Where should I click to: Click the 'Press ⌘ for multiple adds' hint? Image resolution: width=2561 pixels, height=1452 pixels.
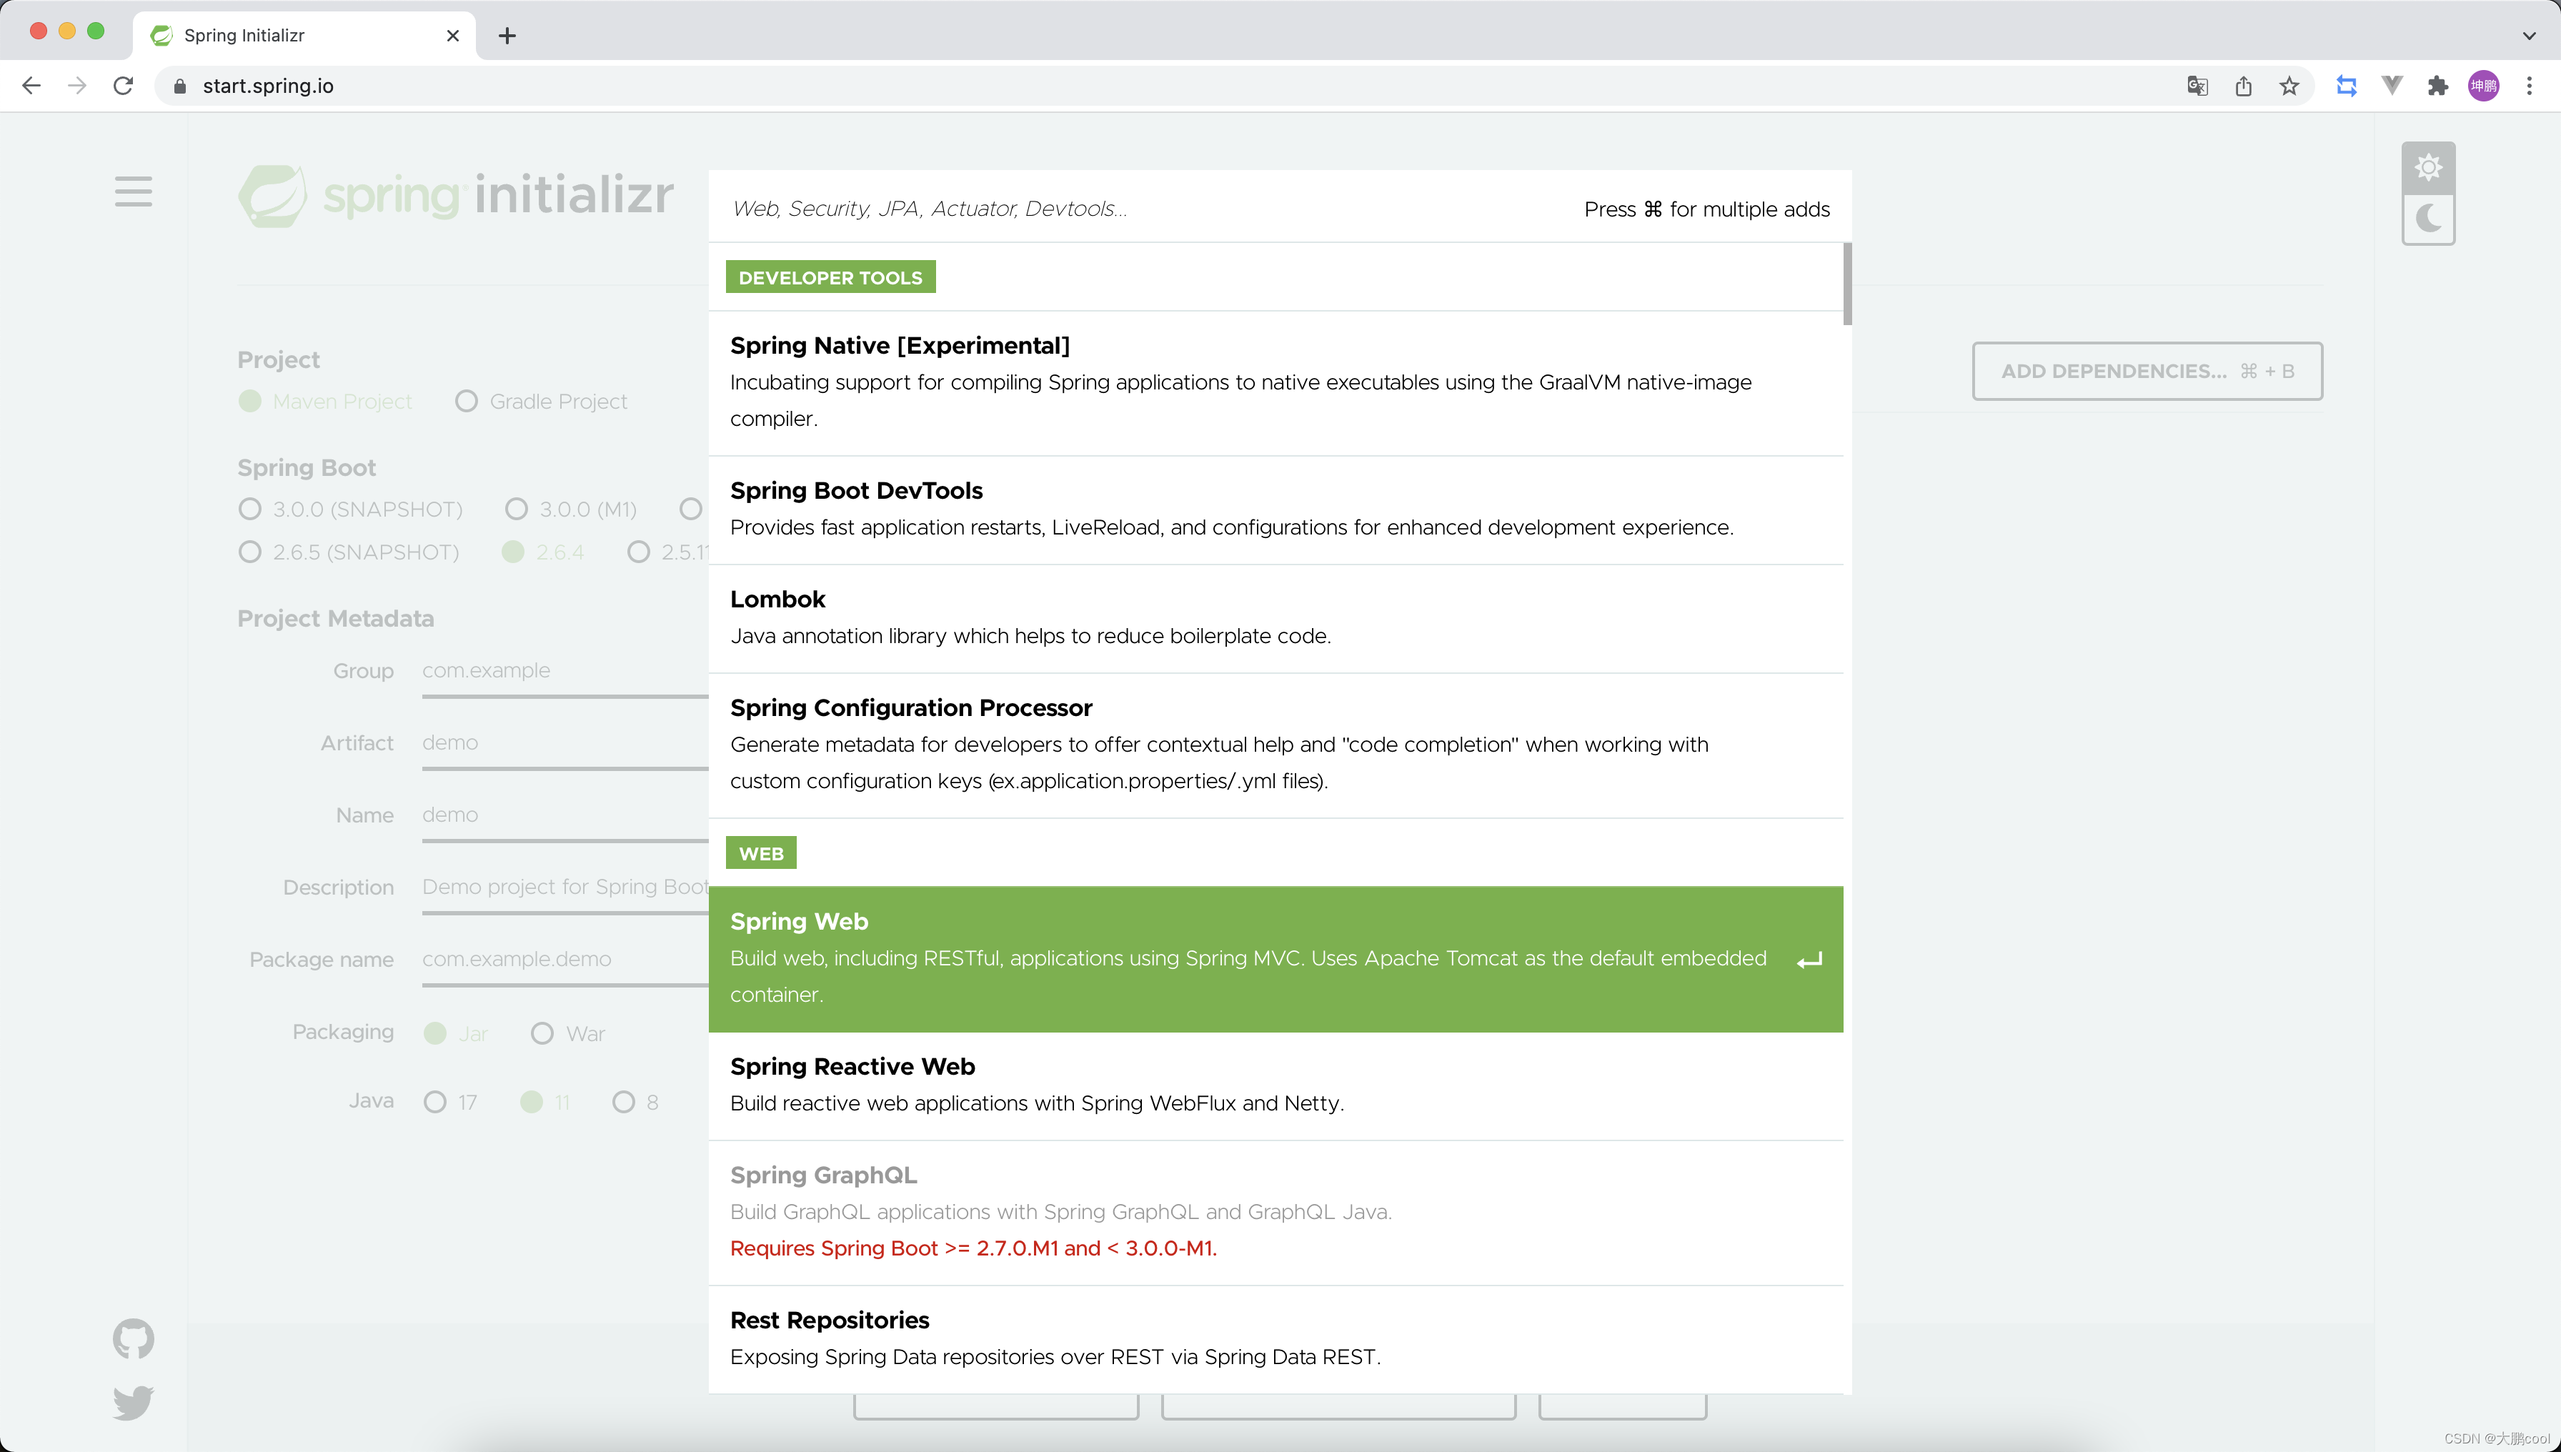[x=1706, y=209]
